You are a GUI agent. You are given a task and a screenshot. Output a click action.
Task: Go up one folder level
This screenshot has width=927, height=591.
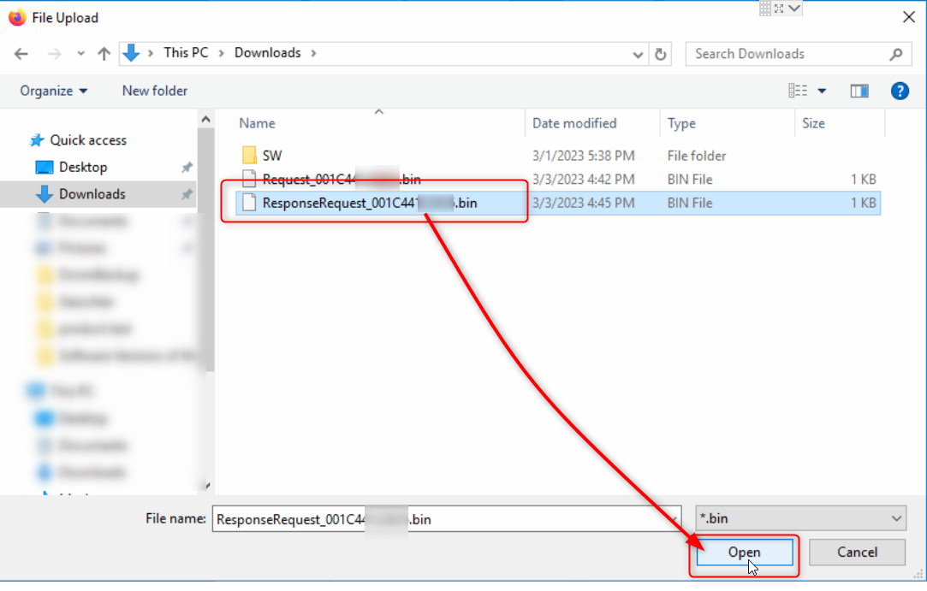104,54
